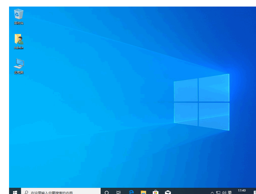Open the Mail app from the taskbar
The image size is (256, 194).
tap(168, 192)
